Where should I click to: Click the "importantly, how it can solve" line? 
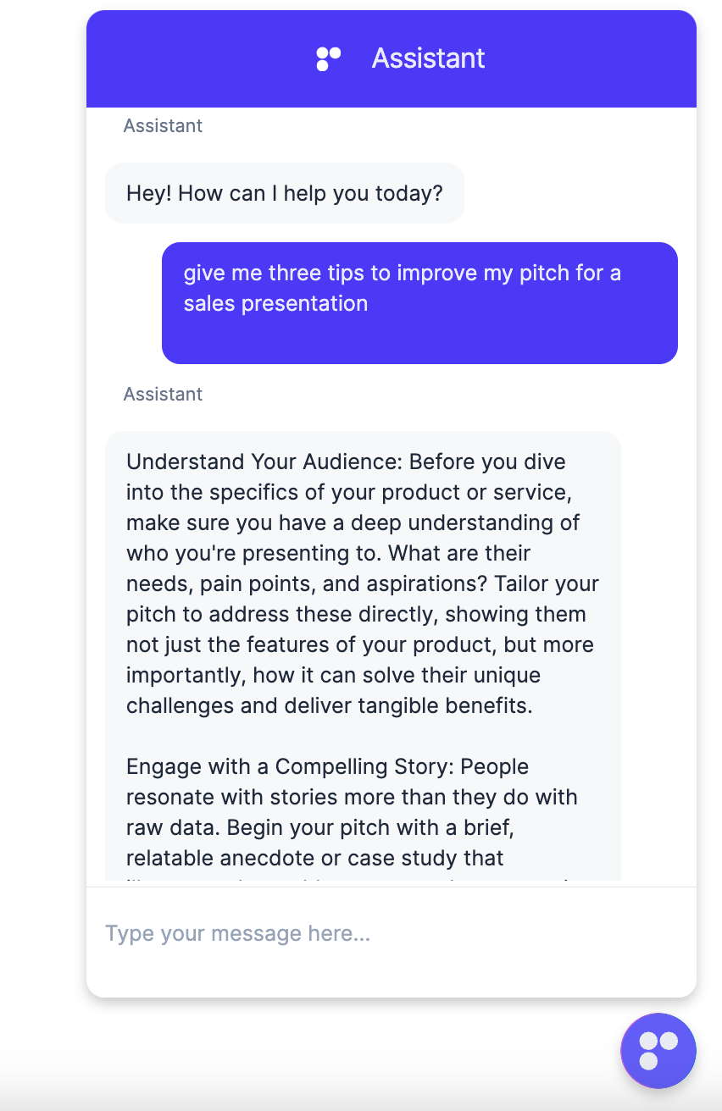(333, 676)
